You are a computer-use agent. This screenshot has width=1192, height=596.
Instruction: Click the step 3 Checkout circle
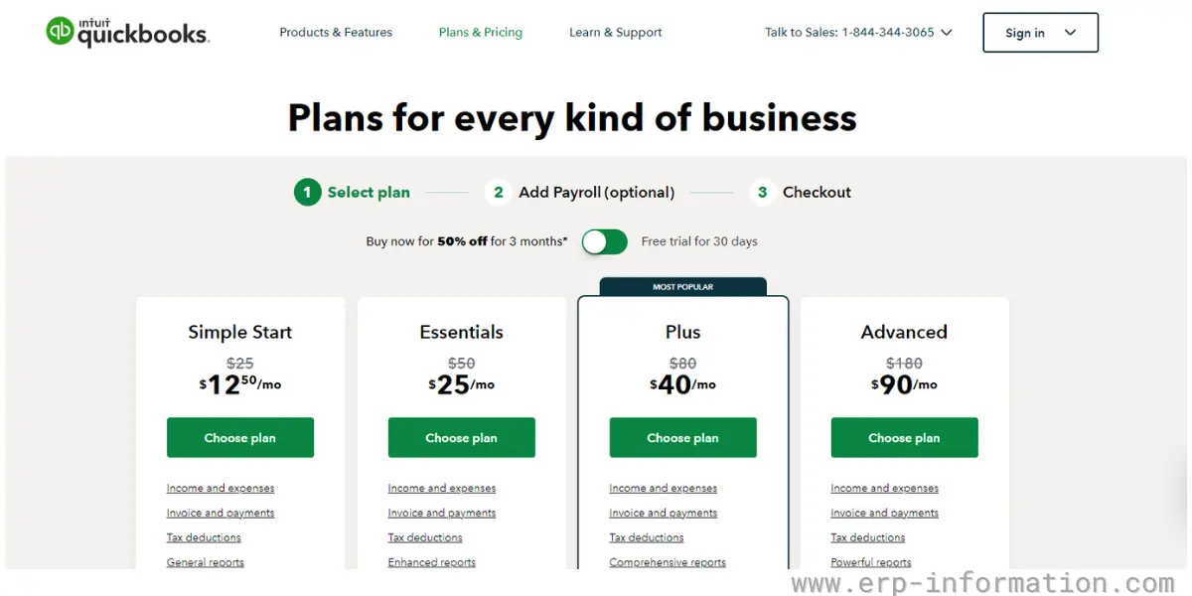pos(762,192)
